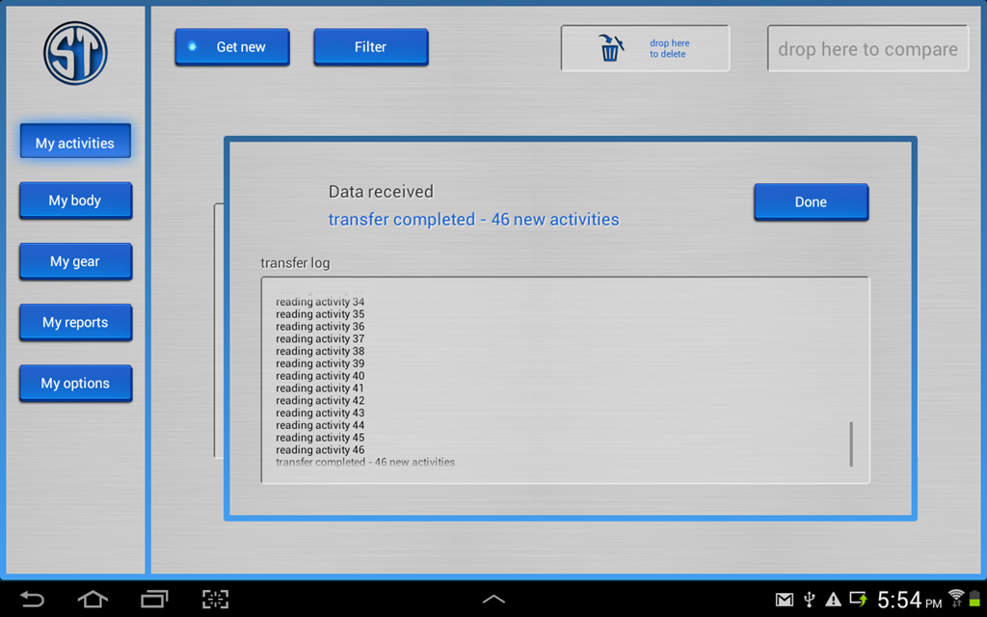Select log line reading activity 42
The height and width of the screenshot is (617, 987).
[320, 400]
